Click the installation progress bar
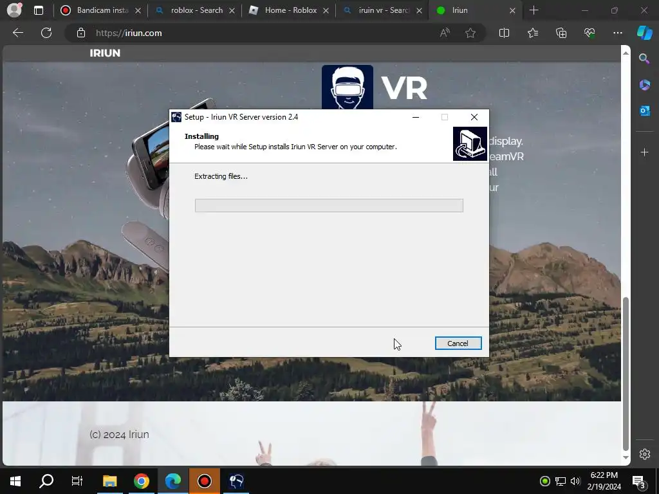659x494 pixels. 329,205
